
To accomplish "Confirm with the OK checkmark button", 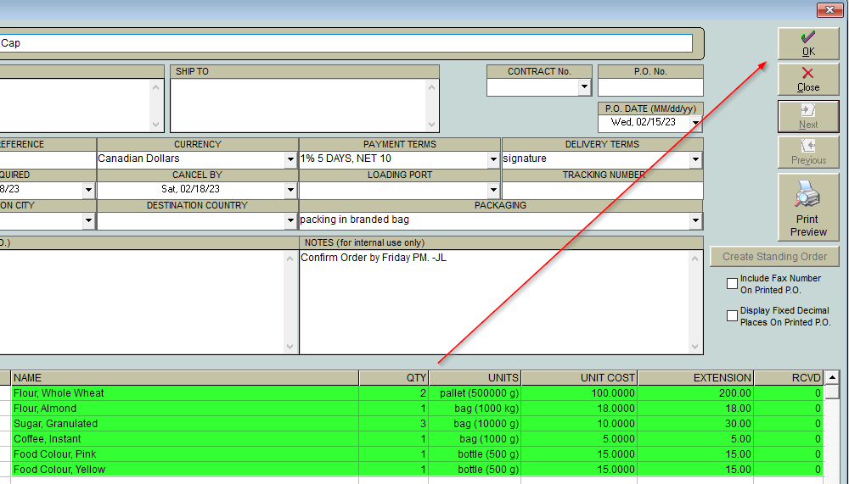I will (808, 44).
